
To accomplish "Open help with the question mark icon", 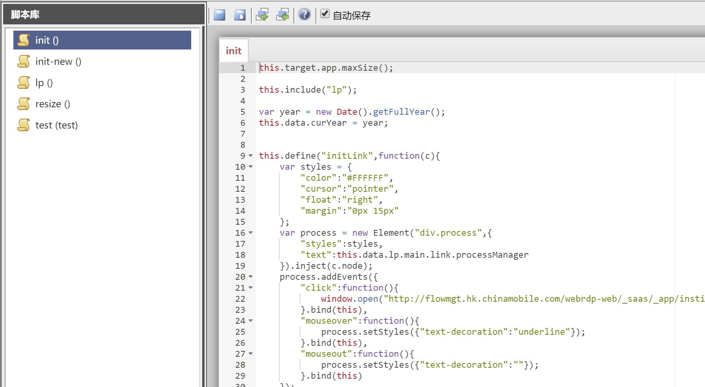I will click(x=304, y=15).
